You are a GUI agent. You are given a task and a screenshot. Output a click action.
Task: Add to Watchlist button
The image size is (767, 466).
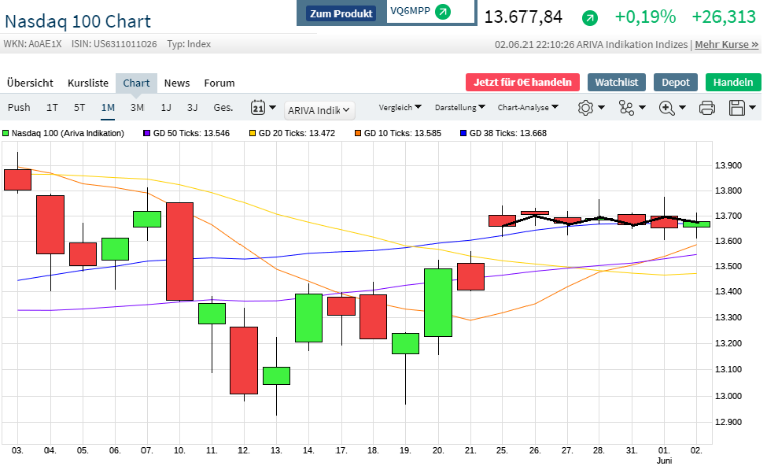(616, 82)
